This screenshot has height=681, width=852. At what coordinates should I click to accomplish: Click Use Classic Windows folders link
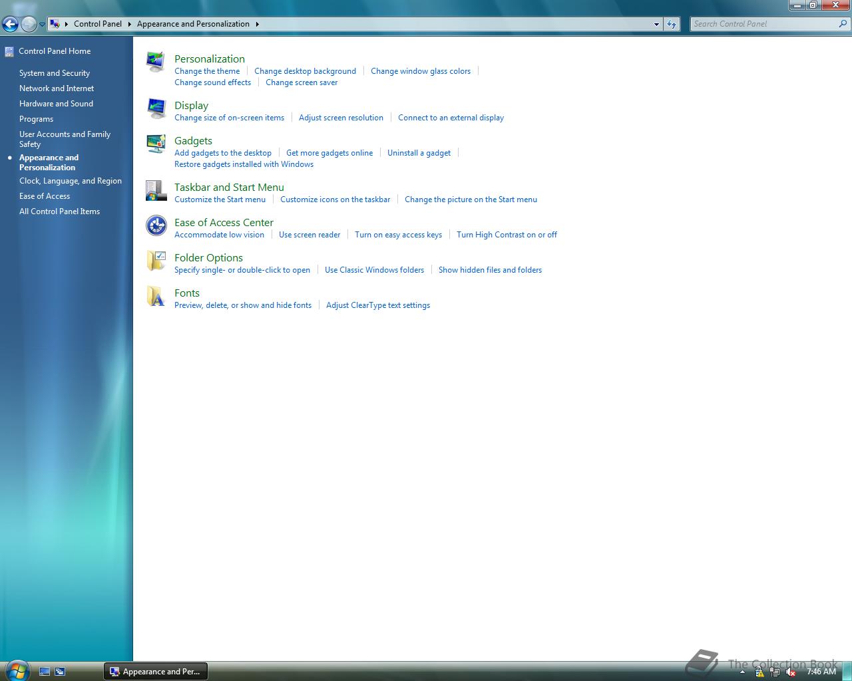pos(374,270)
